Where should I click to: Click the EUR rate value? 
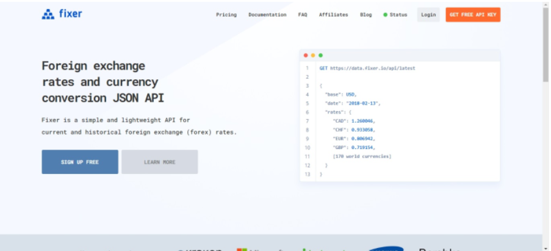tap(363, 139)
